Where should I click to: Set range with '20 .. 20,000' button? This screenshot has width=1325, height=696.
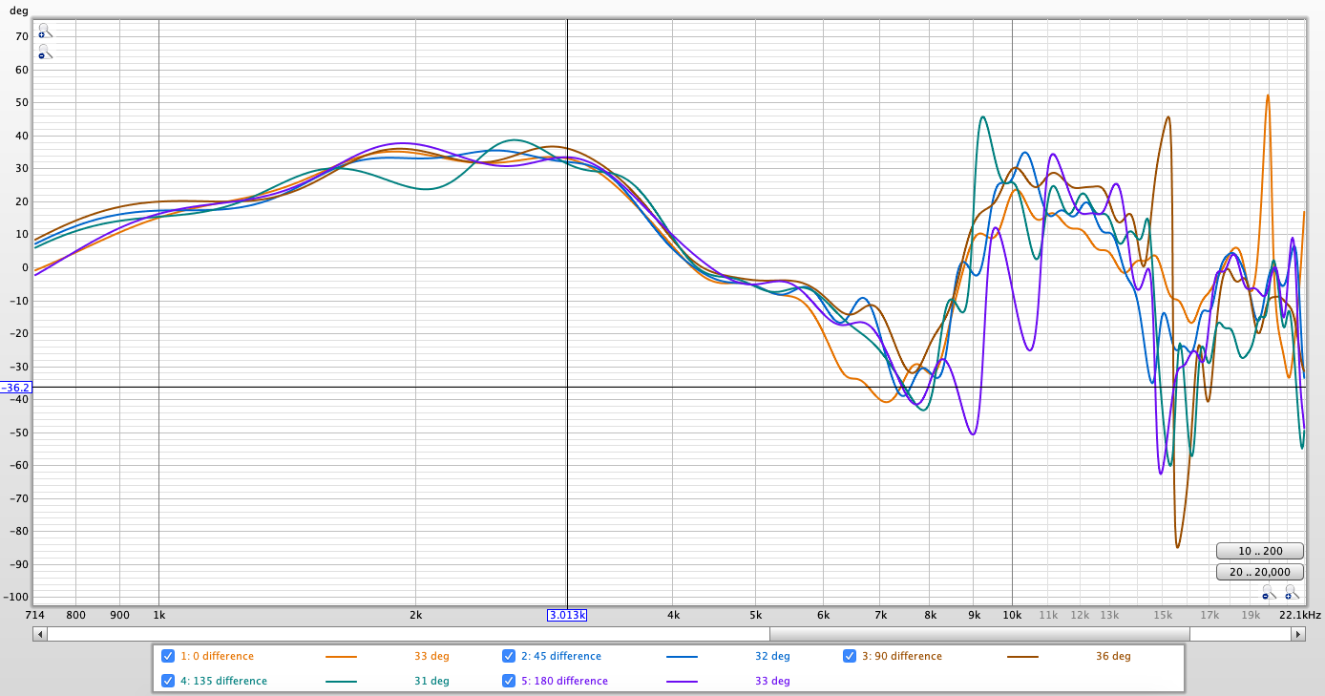click(x=1260, y=572)
